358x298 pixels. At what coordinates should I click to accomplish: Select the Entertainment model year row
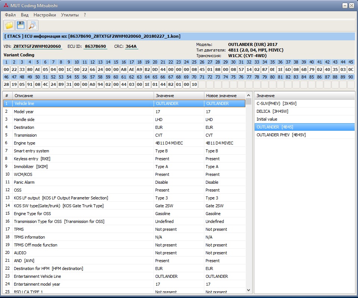[x=124, y=284]
